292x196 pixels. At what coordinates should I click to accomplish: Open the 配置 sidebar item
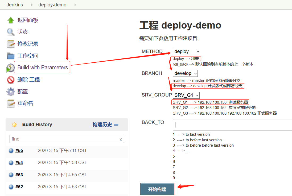(x=23, y=91)
